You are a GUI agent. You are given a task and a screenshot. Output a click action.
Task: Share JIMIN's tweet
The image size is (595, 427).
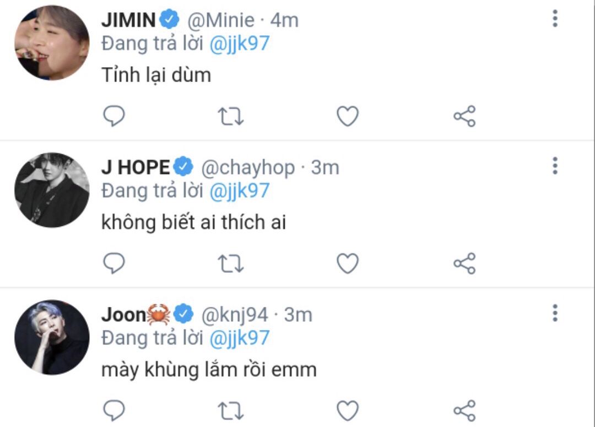(x=464, y=116)
